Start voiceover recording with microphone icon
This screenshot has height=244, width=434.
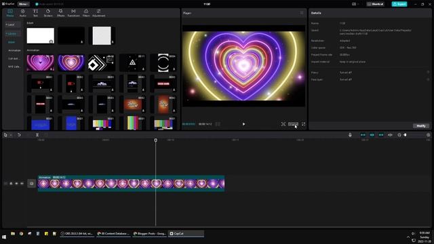click(x=350, y=135)
